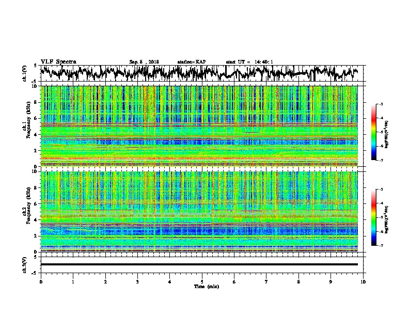Click the log(PSD) unit label beside the ch.2 color bar
Viewport: 409px width, 316px height.
(x=387, y=219)
